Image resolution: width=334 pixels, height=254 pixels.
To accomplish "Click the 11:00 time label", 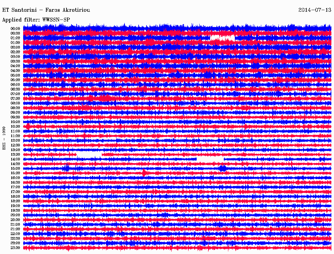I will coord(15,131).
